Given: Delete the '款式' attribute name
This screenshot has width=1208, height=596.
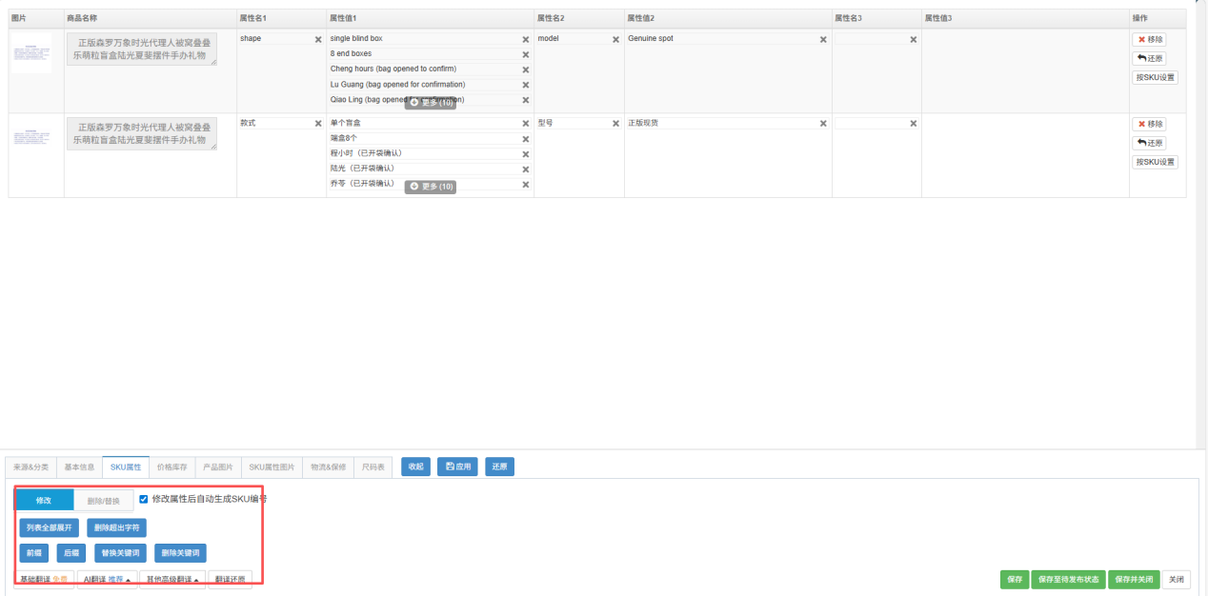Looking at the screenshot, I should point(318,123).
